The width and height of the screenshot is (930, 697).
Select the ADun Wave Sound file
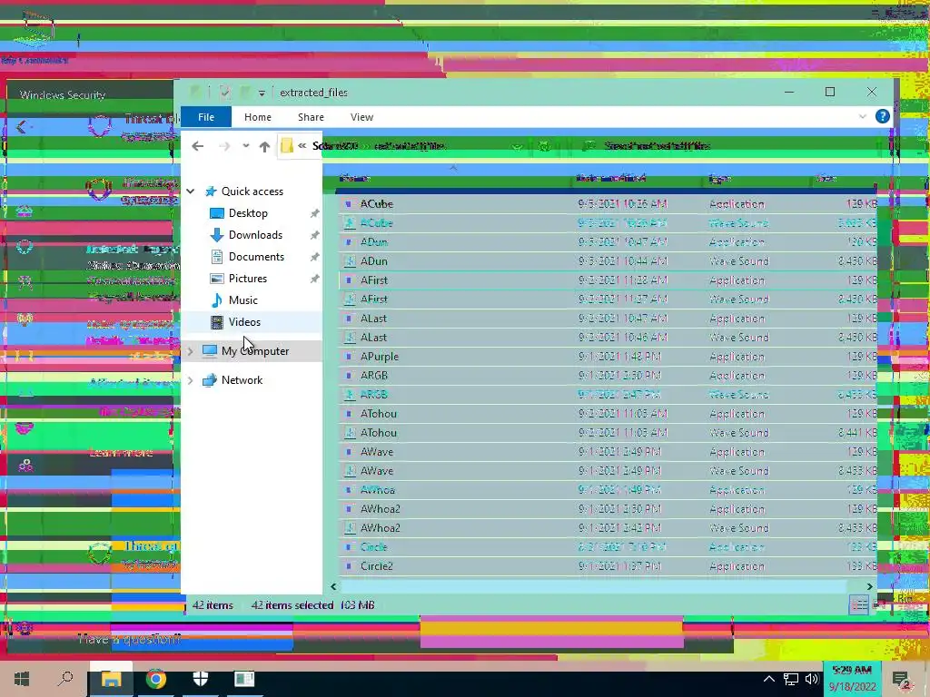608,260
